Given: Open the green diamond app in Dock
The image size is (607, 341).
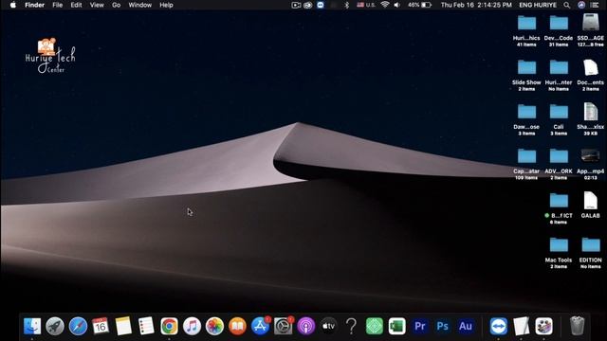Looking at the screenshot, I should [x=375, y=326].
